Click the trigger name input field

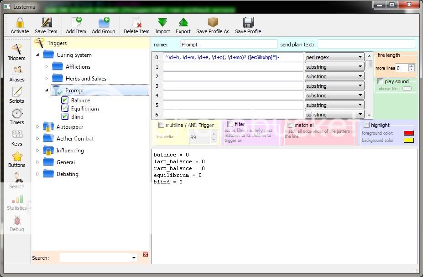point(229,45)
